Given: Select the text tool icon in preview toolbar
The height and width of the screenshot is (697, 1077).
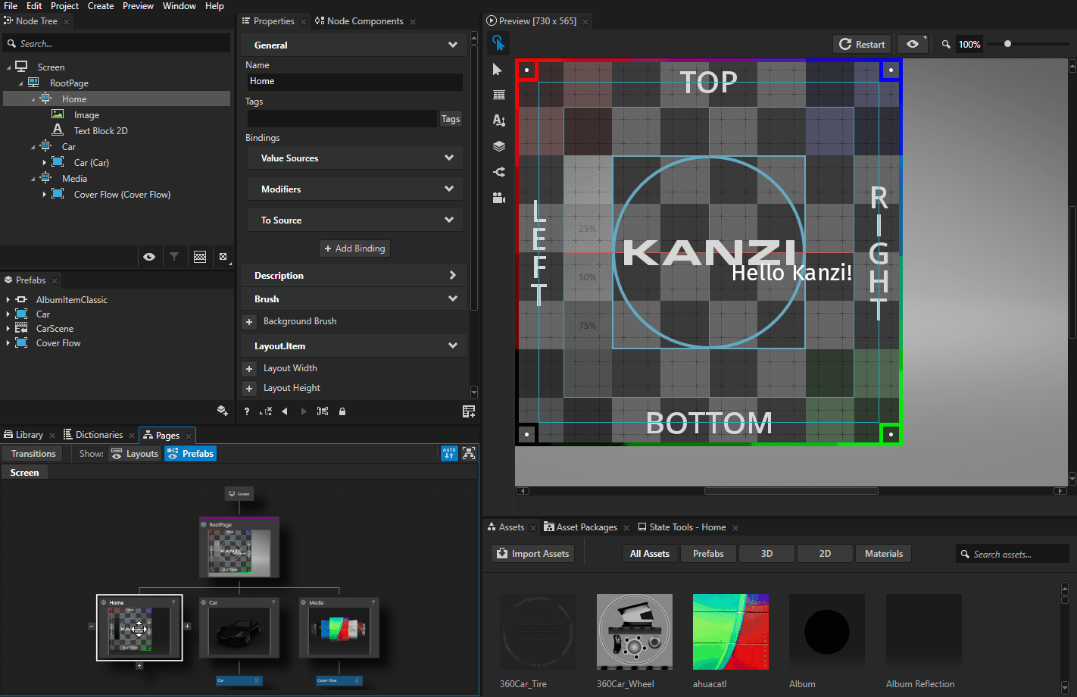Looking at the screenshot, I should point(498,120).
